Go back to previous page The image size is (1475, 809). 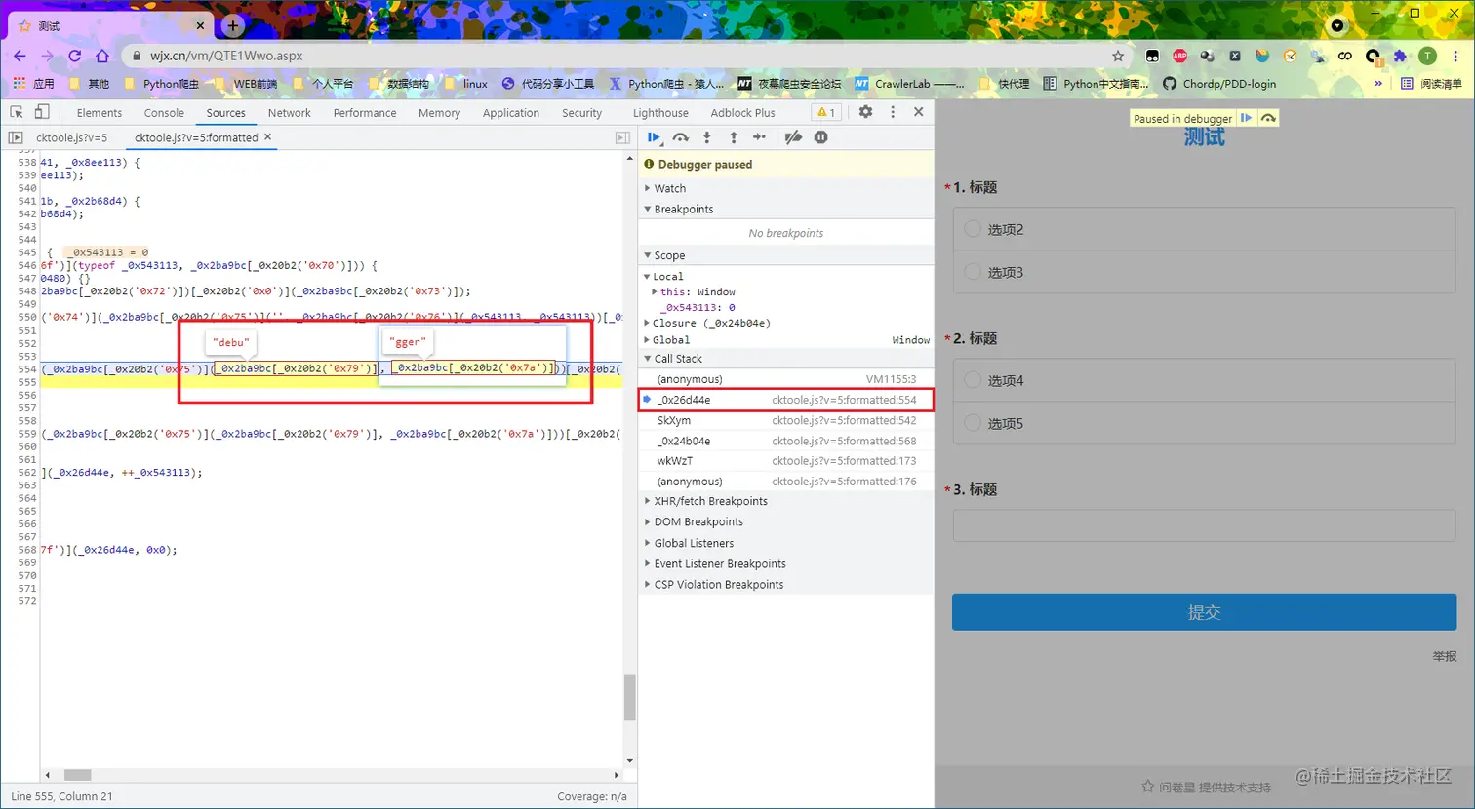click(x=20, y=56)
